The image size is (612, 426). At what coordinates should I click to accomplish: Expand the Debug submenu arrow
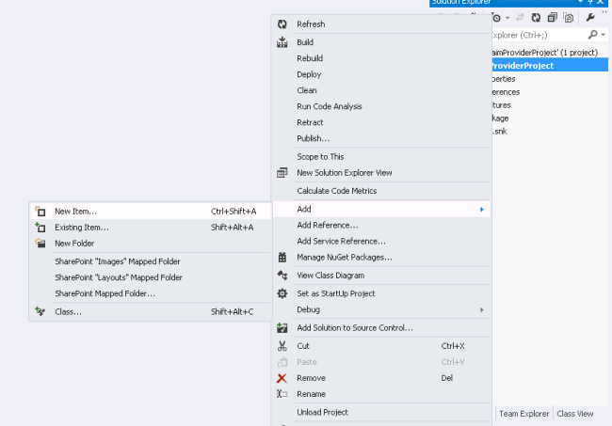[x=482, y=309]
